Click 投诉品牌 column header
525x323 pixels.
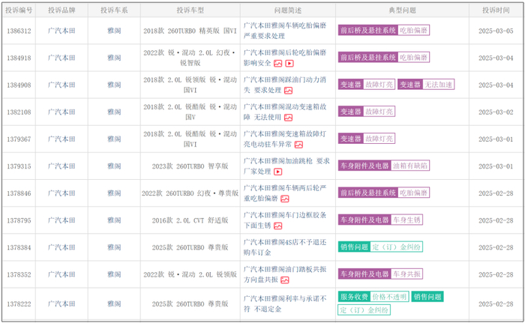tap(61, 10)
